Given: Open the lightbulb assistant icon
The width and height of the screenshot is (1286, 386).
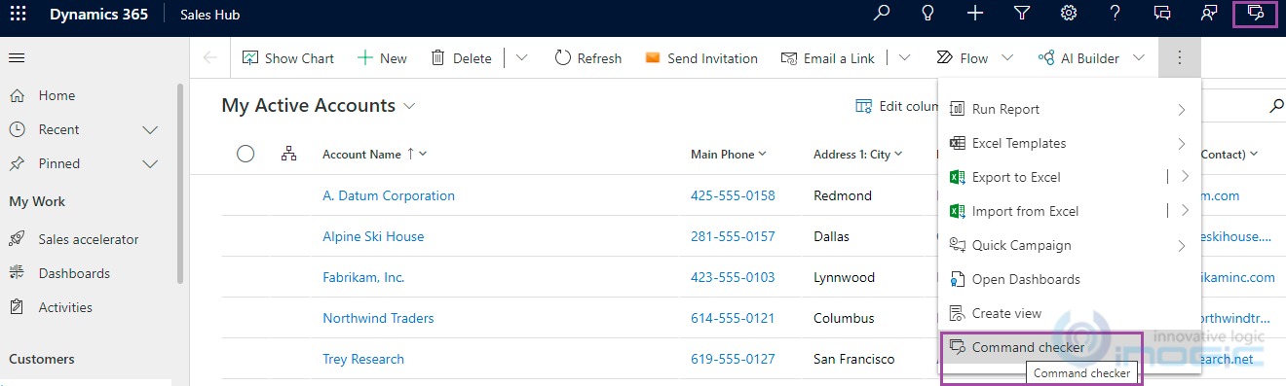Looking at the screenshot, I should click(x=928, y=14).
